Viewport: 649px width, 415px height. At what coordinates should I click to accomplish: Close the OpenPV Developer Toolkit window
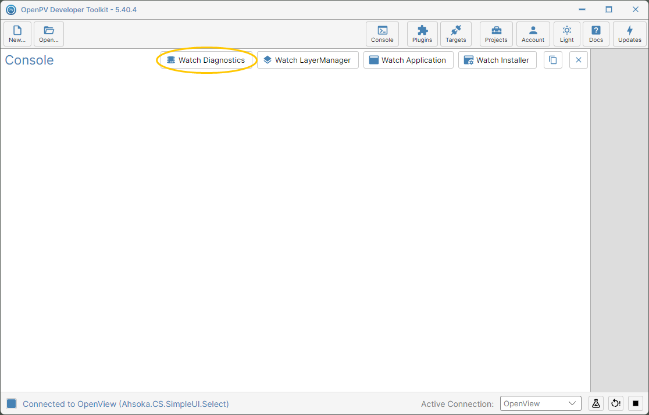pos(636,9)
